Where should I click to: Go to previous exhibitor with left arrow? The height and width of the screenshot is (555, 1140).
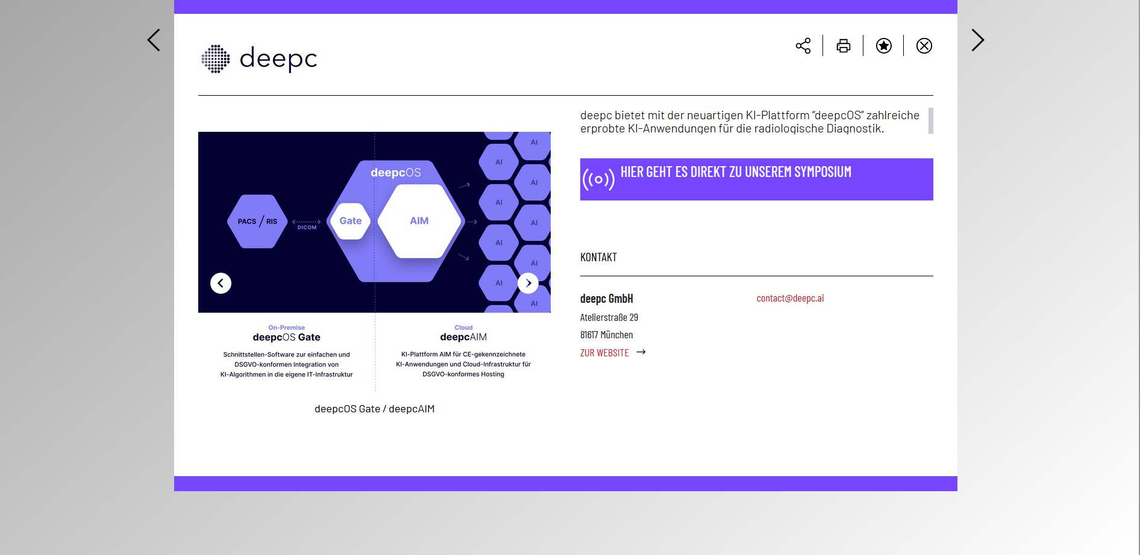[x=154, y=40]
